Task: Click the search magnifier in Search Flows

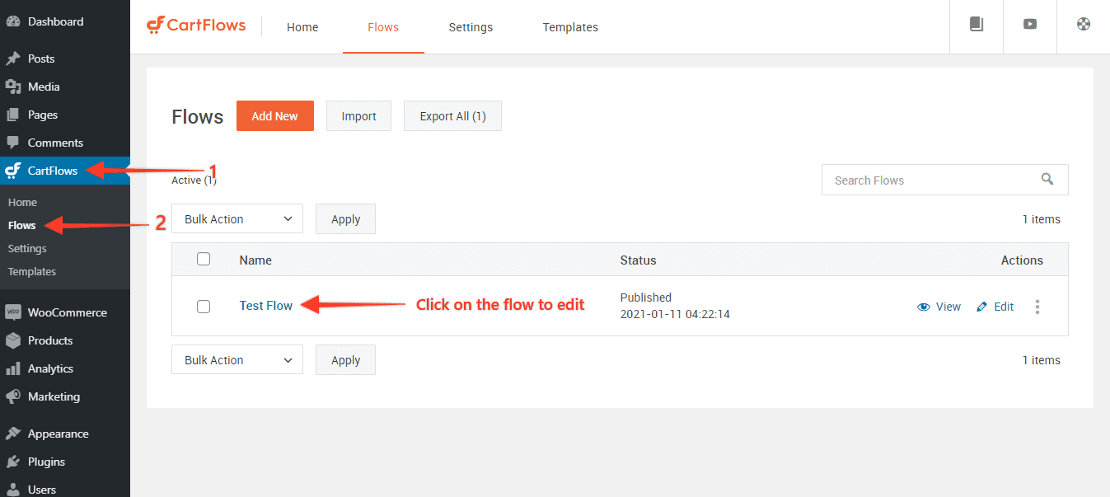Action: point(1047,179)
